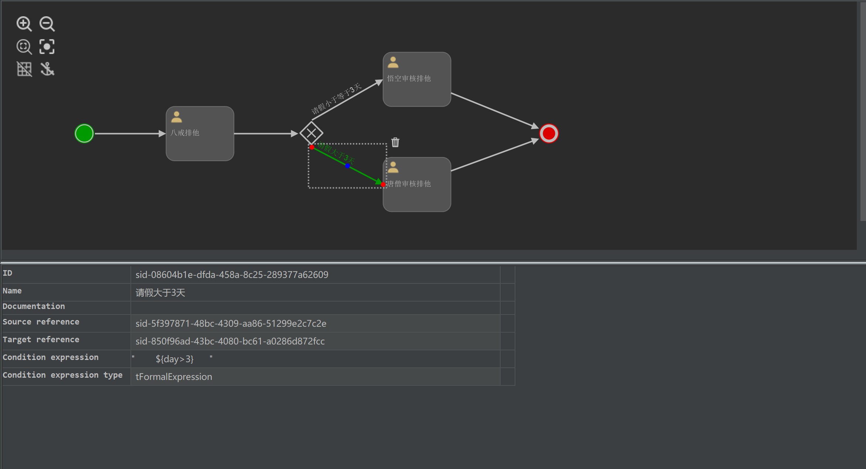This screenshot has width=866, height=469.
Task: Select flow arrow from start to 八戒排他
Action: pos(130,133)
